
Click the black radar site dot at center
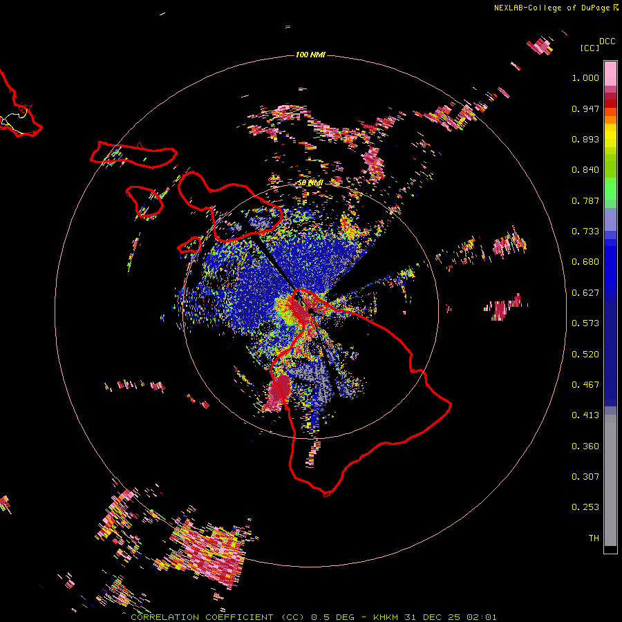click(311, 311)
